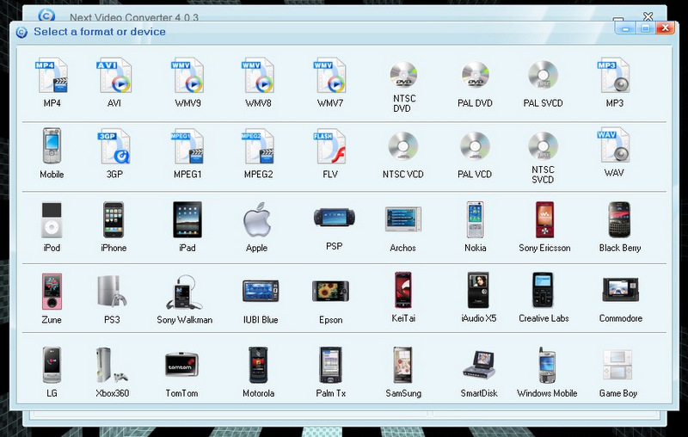
Task: Choose the Epson device icon
Action: click(331, 292)
